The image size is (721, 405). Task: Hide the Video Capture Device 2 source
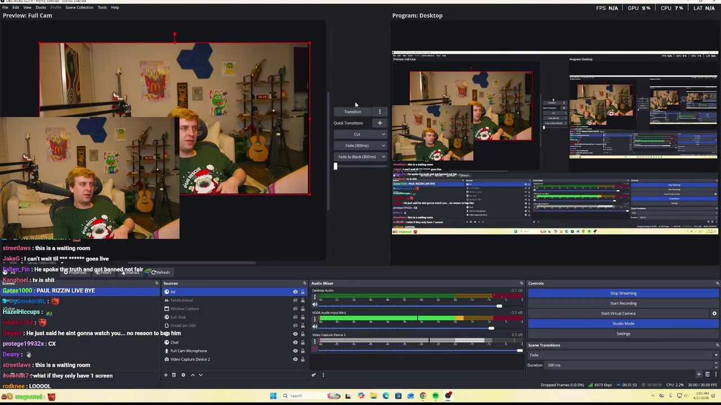tap(295, 359)
